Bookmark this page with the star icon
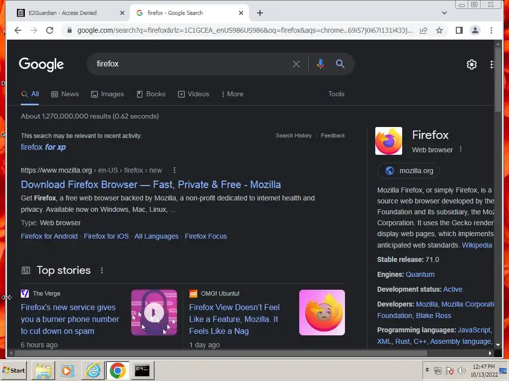 coord(439,30)
